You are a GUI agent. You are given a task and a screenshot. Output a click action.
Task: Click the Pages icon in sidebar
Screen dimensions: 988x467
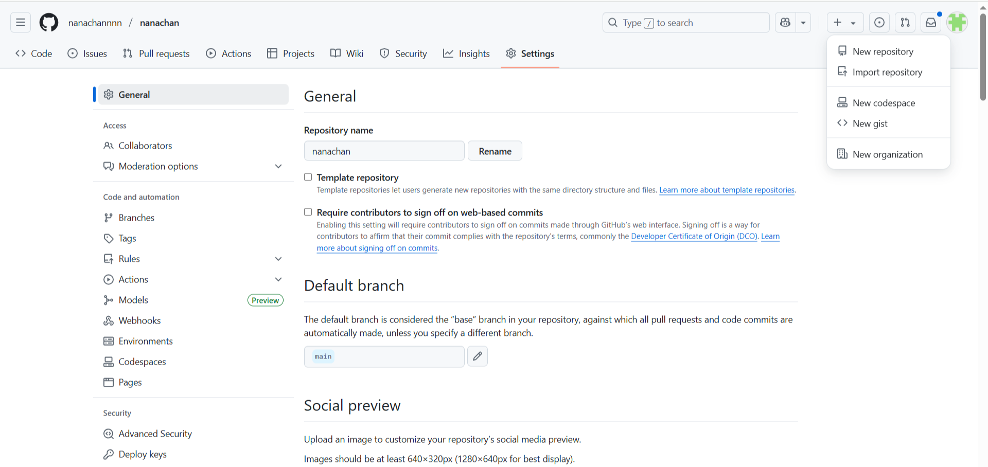click(x=109, y=383)
